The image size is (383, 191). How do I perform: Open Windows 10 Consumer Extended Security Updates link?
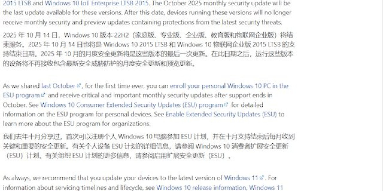pyautogui.click(x=131, y=105)
